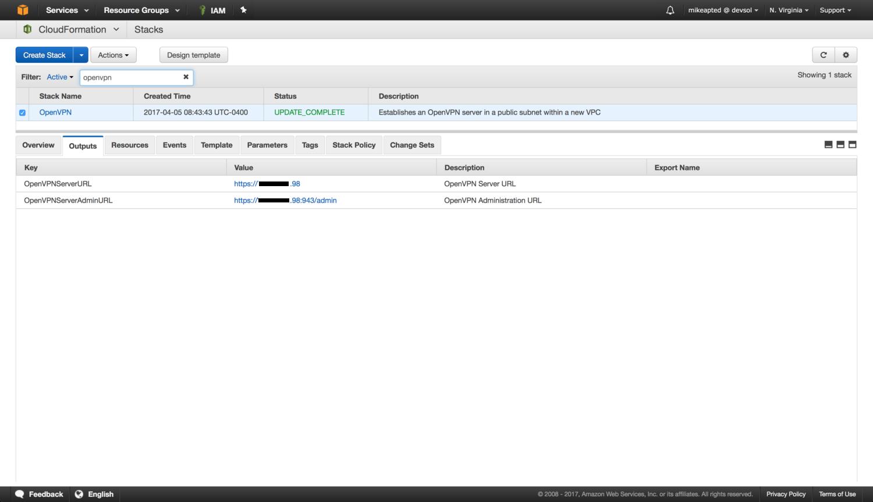Open the Services menu
The height and width of the screenshot is (502, 873).
tap(67, 10)
